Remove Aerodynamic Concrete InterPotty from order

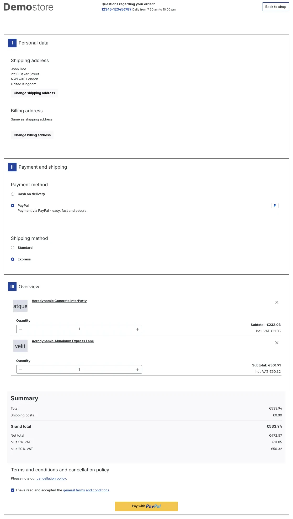[276, 303]
